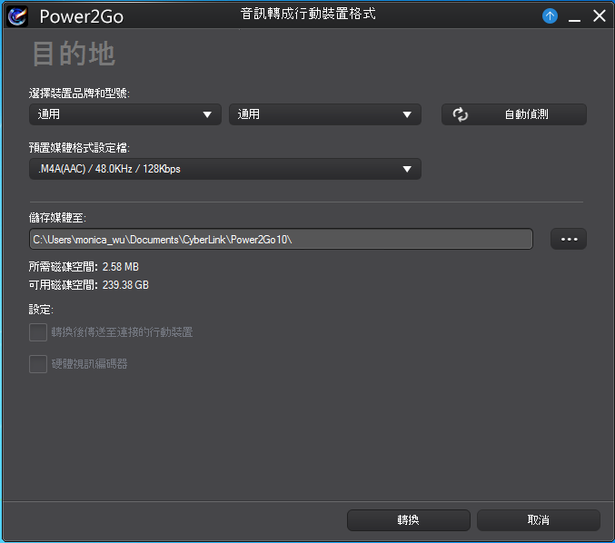Click the blue update arrow icon

[x=550, y=16]
